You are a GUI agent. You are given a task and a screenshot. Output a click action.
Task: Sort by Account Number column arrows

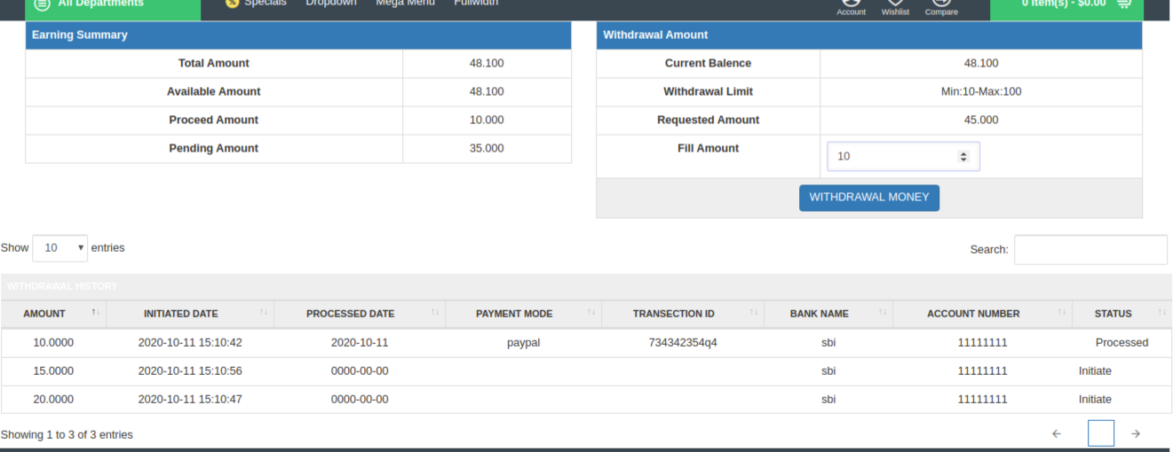[1061, 313]
